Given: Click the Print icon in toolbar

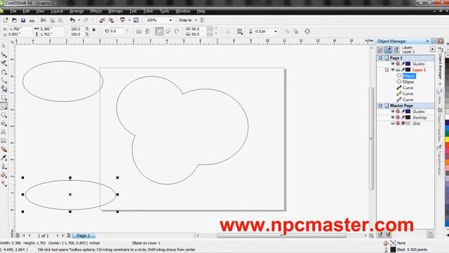Looking at the screenshot, I should (x=32, y=20).
